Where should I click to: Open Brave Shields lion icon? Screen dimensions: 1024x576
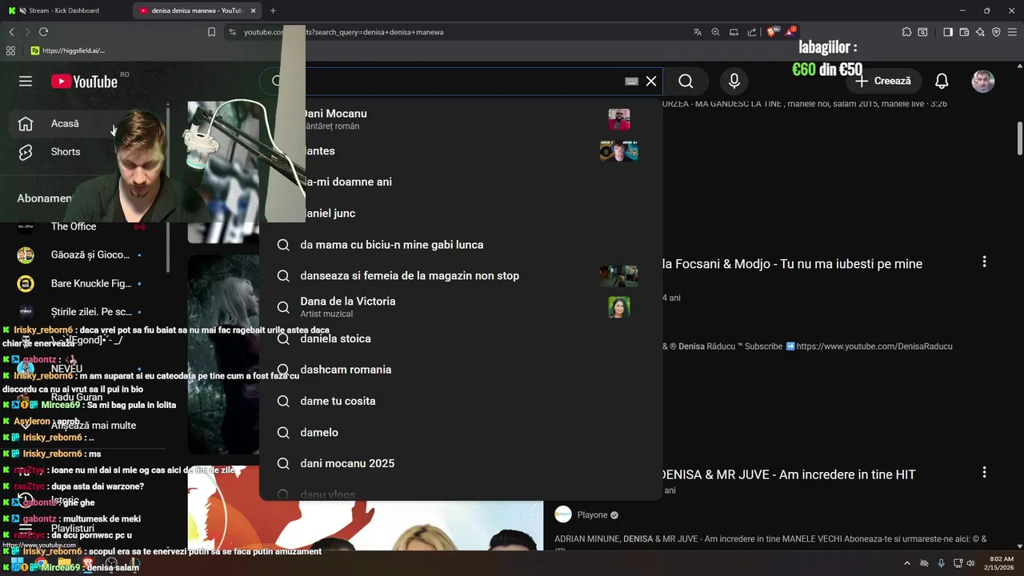click(771, 32)
